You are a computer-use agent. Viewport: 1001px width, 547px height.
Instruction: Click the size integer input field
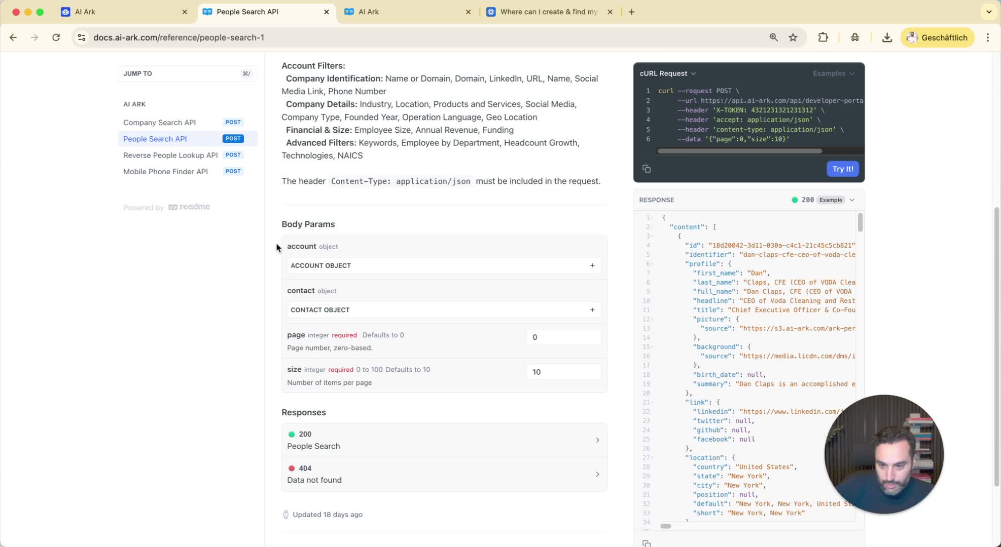point(563,372)
